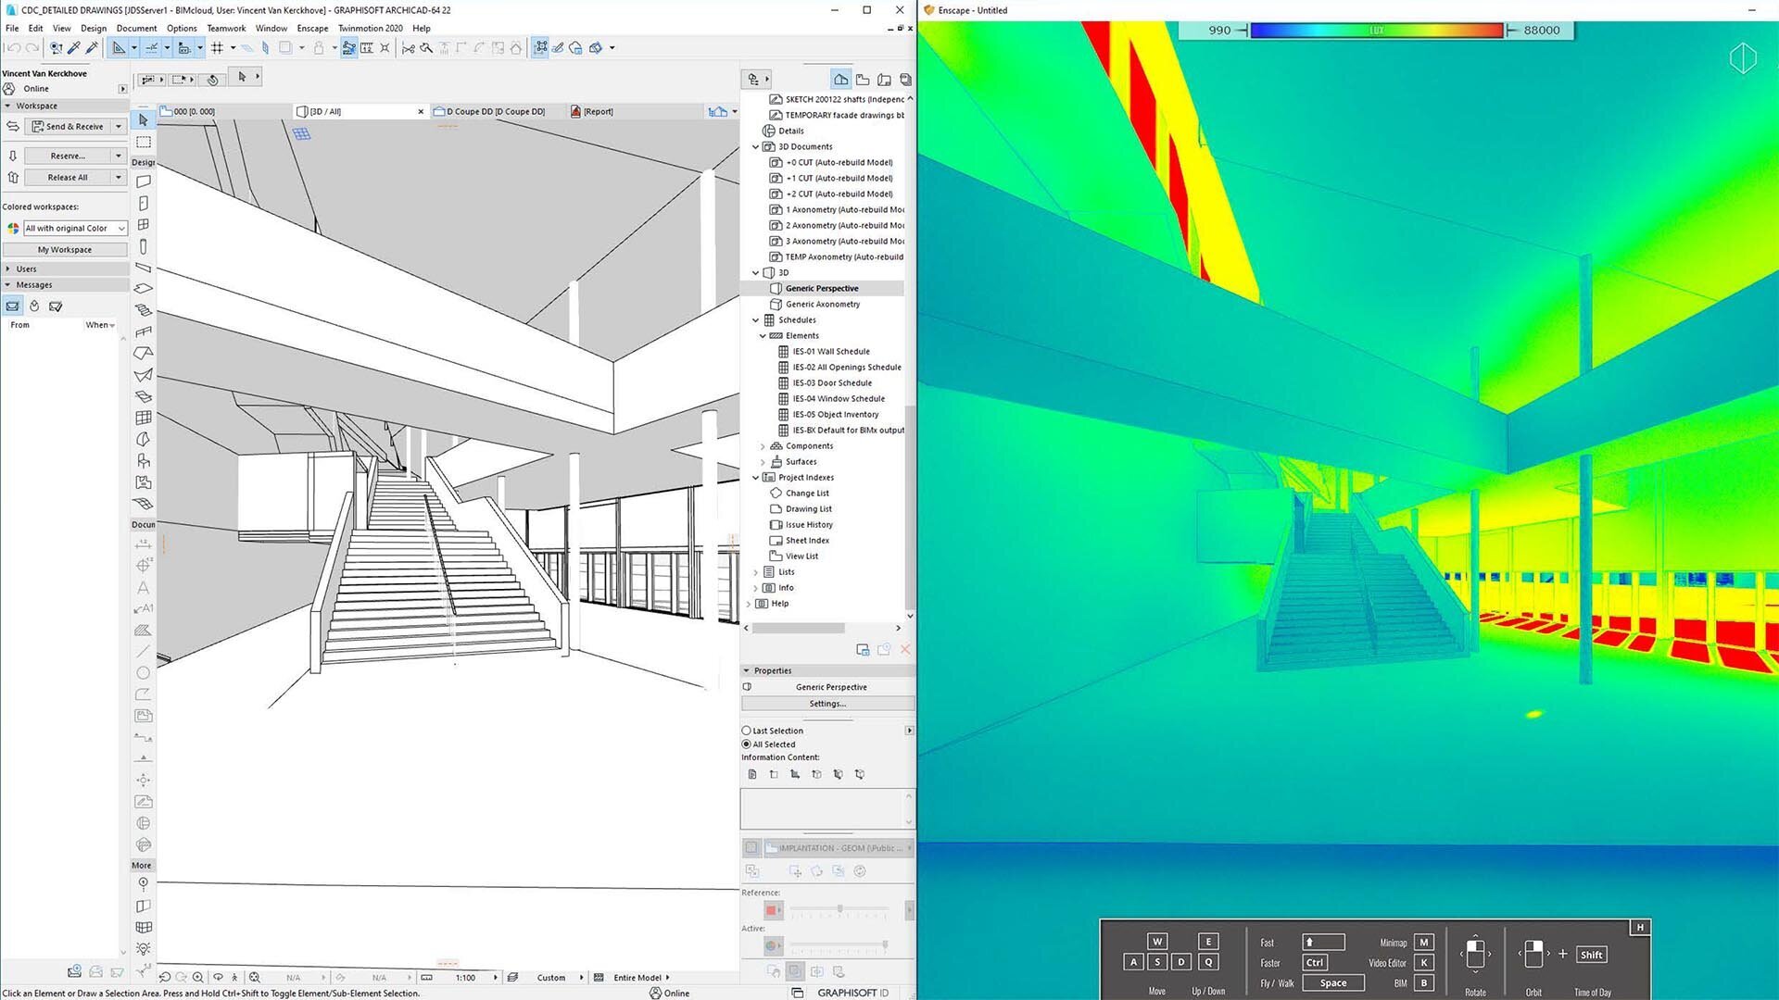This screenshot has height=1000, width=1779.
Task: Click the Navigator horizontal scrollbar
Action: click(798, 628)
